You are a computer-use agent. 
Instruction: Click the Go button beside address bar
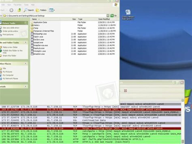point(114,16)
